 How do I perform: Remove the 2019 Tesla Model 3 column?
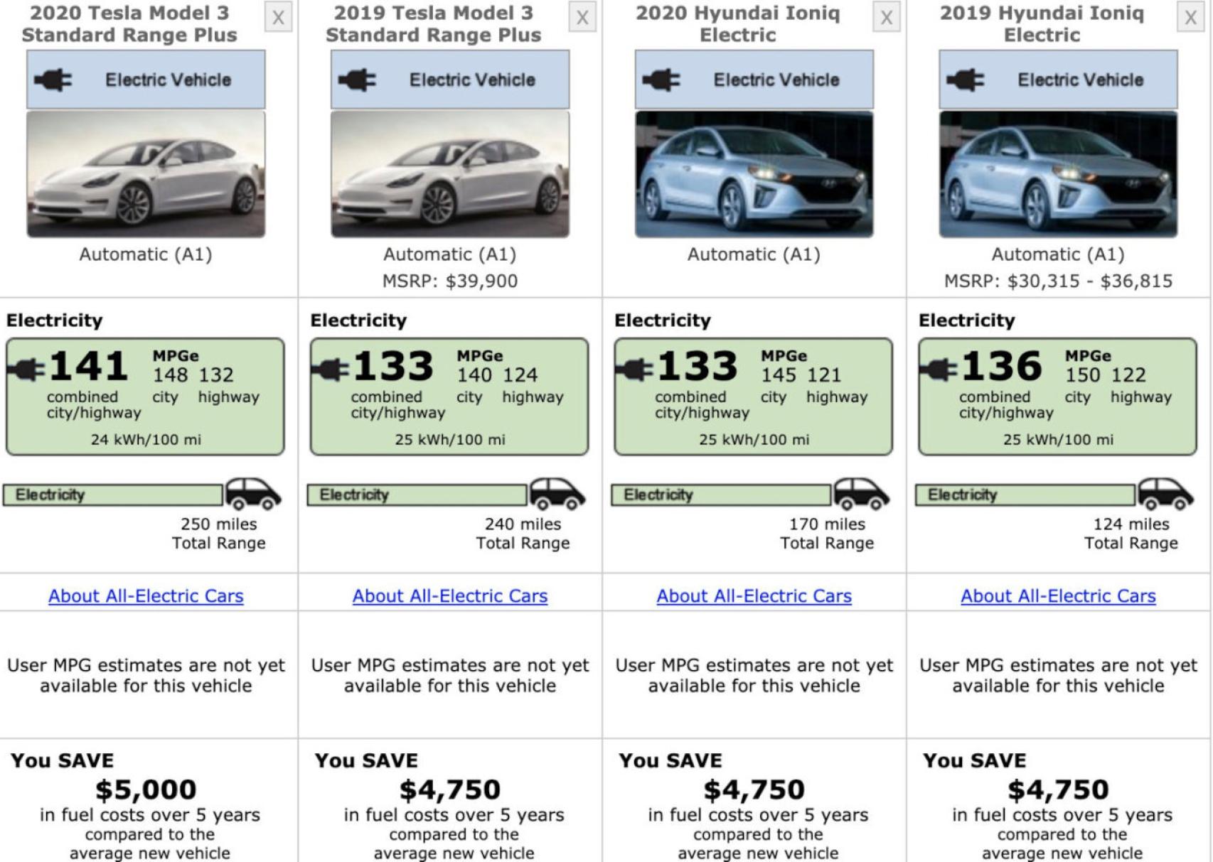(x=582, y=18)
